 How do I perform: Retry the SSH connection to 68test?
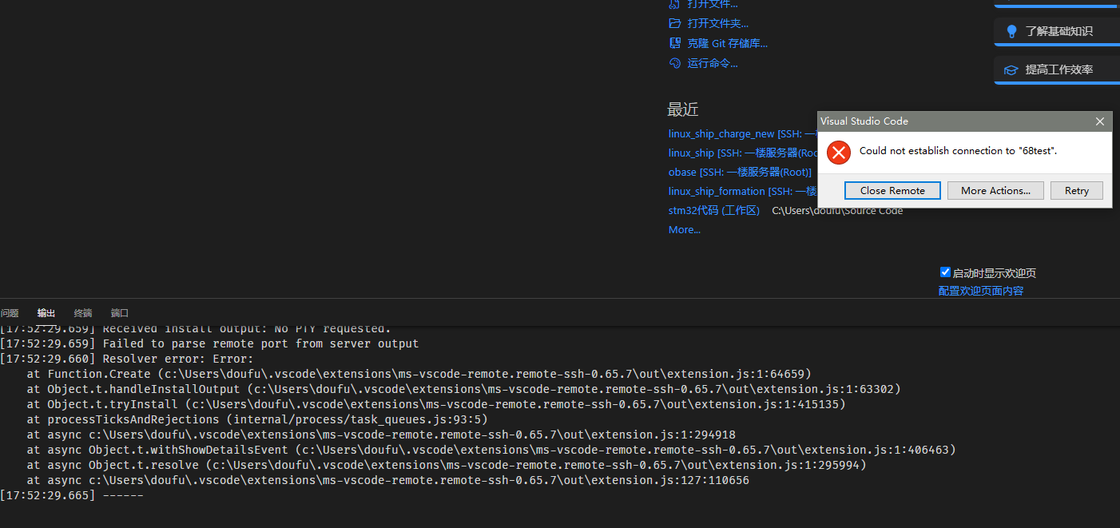coord(1077,190)
